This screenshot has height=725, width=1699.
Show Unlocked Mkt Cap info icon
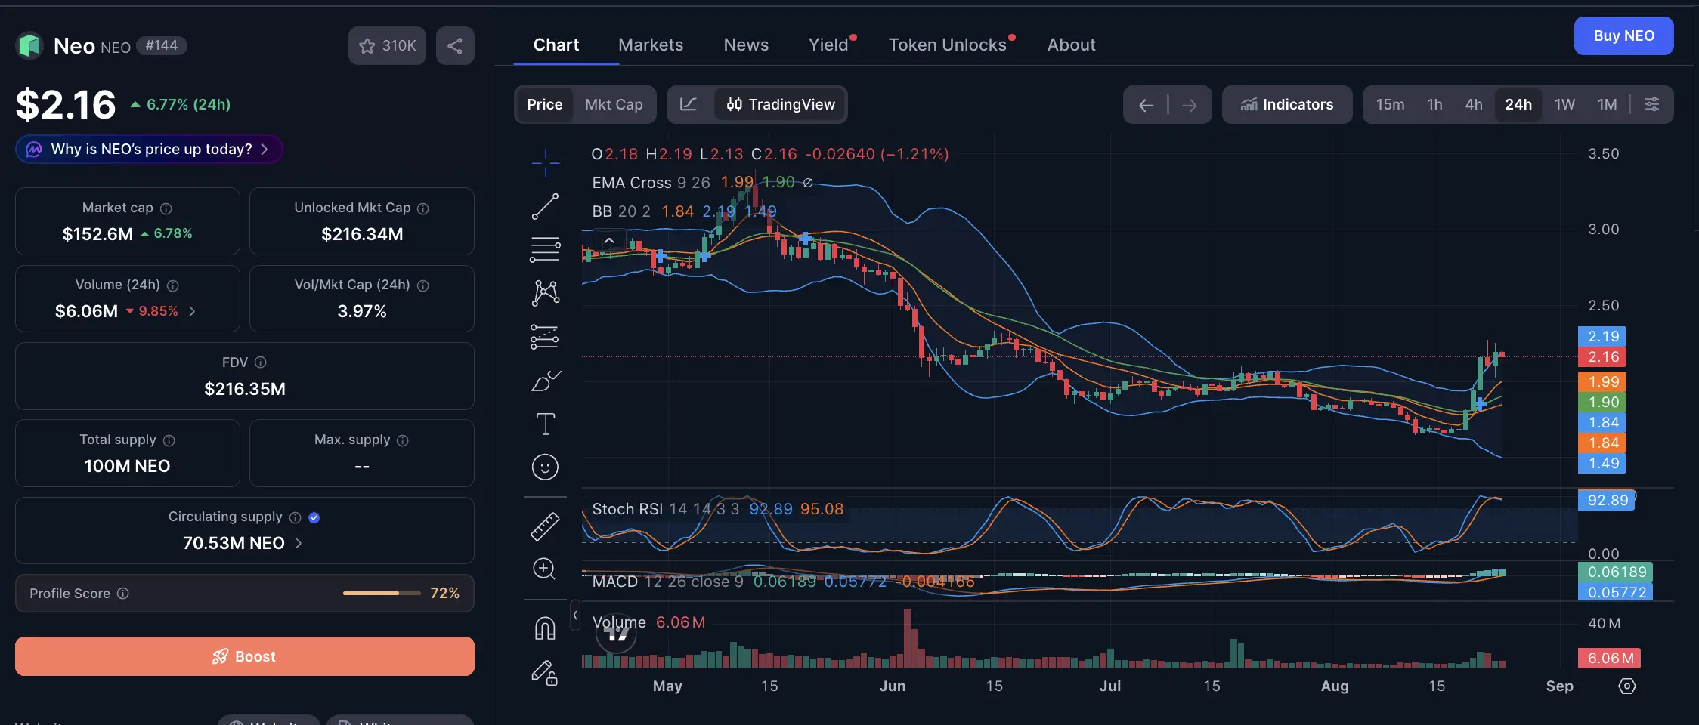423,208
